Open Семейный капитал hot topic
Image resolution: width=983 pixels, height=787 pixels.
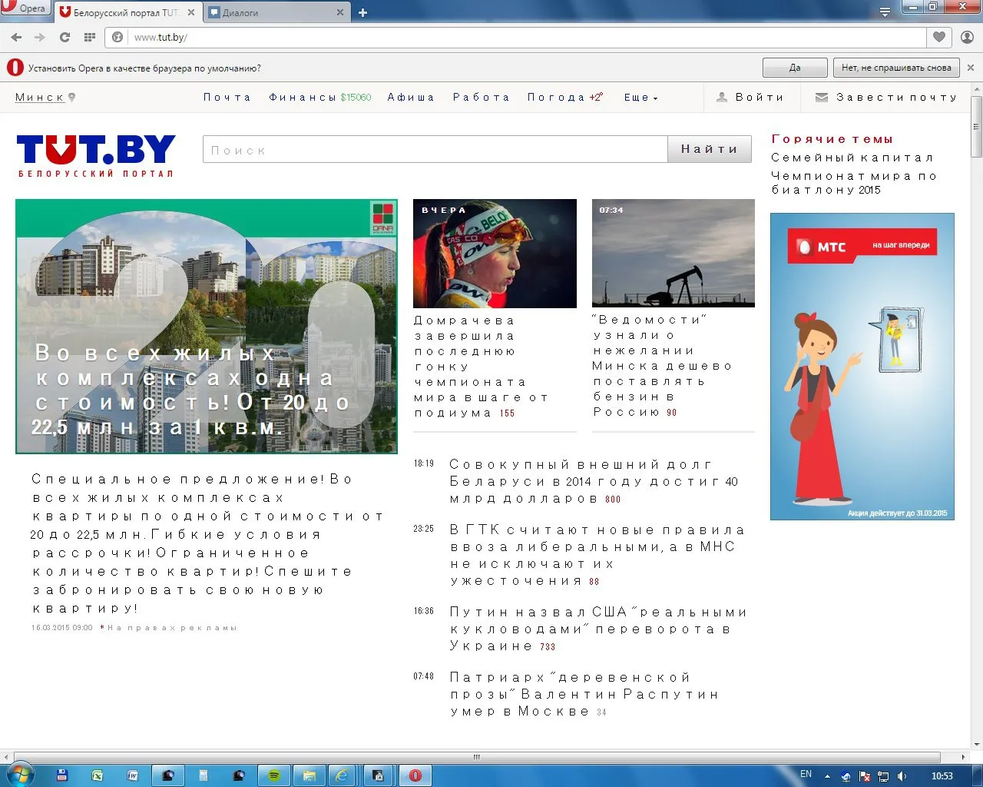[852, 158]
